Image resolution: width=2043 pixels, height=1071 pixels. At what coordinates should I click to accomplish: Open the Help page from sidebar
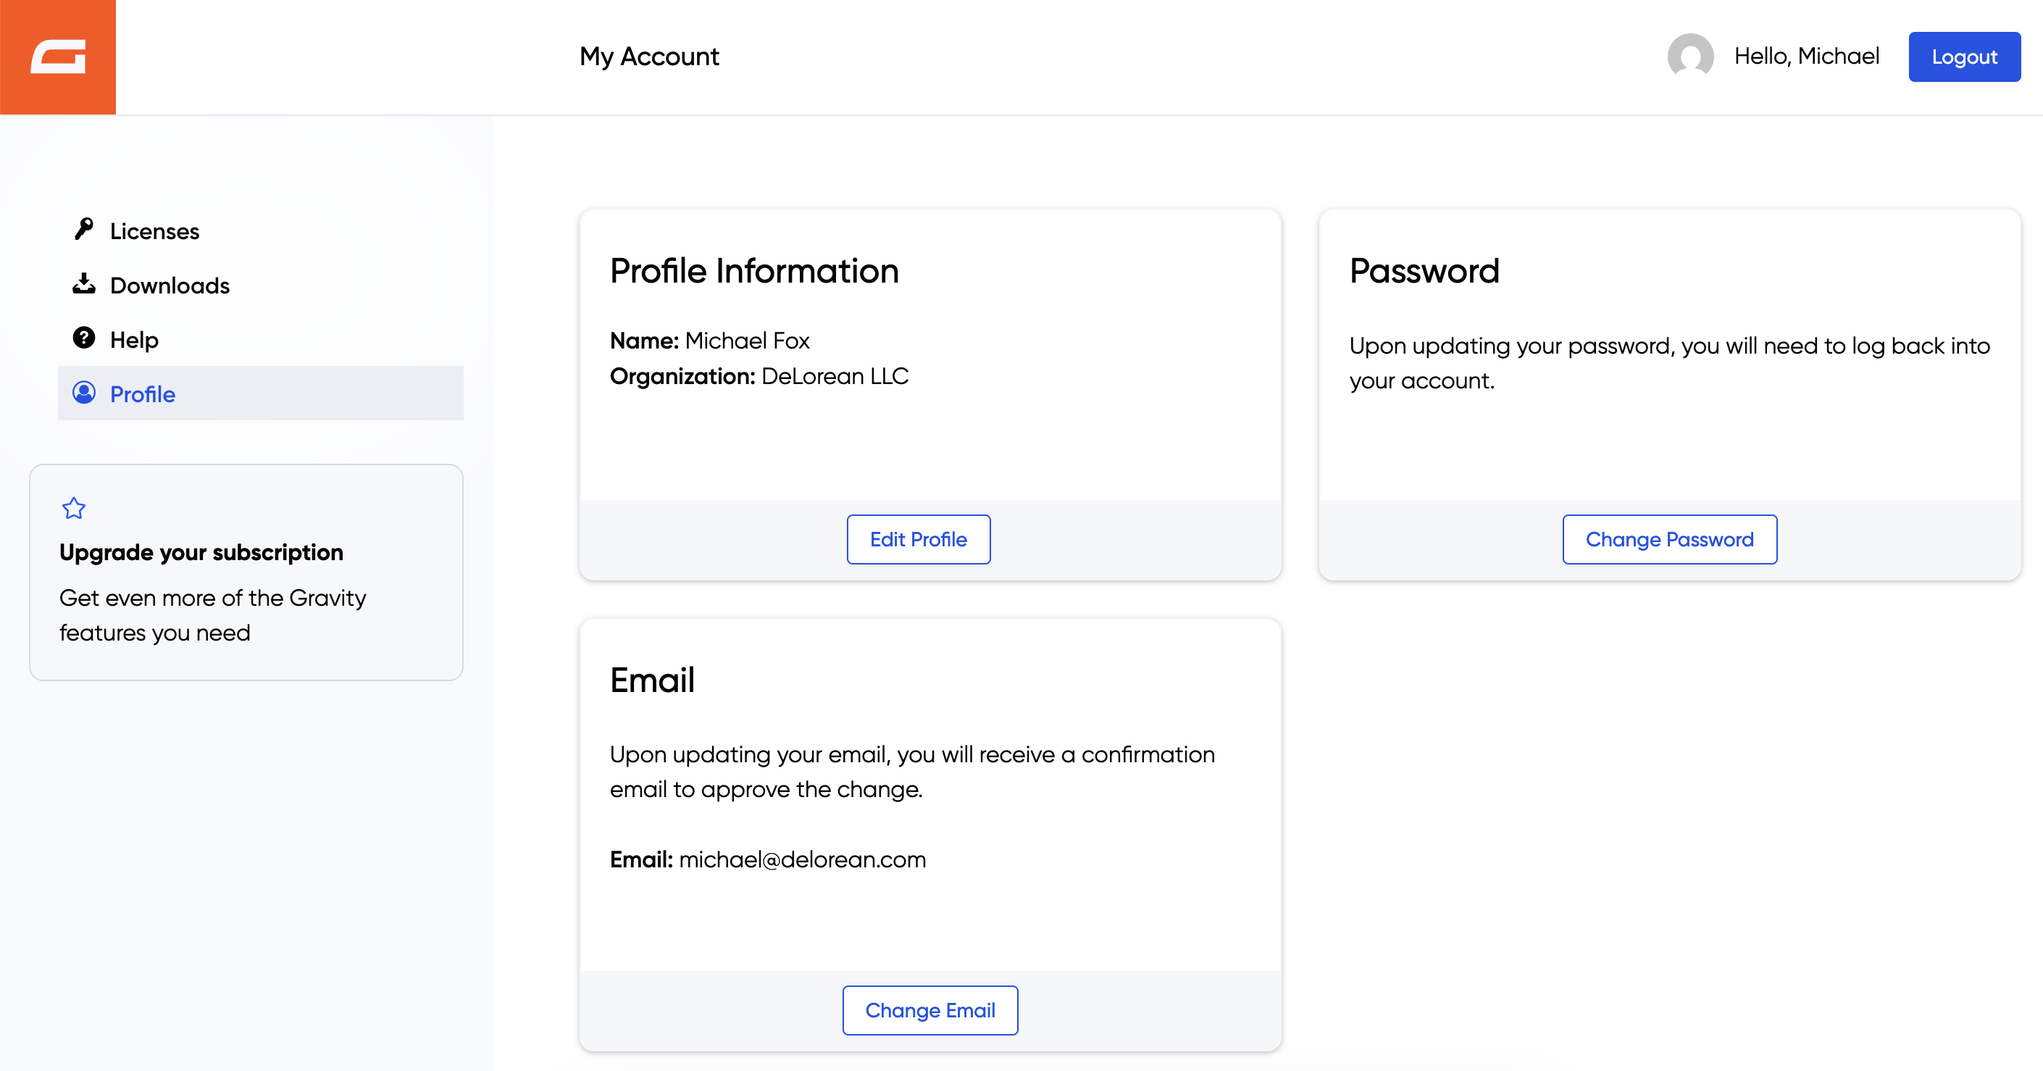point(134,341)
